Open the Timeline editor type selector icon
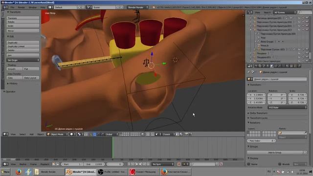Image resolution: width=313 pixels, height=176 pixels. [5, 164]
